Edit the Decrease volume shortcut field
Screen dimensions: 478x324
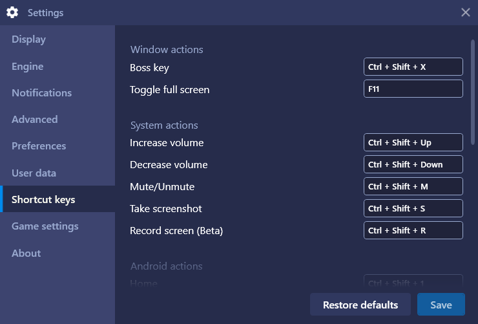(413, 164)
